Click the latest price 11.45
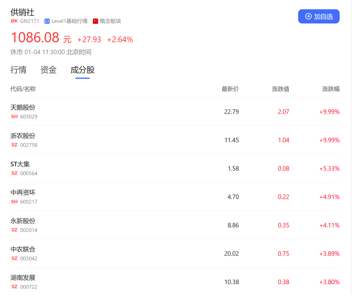 tap(231, 140)
